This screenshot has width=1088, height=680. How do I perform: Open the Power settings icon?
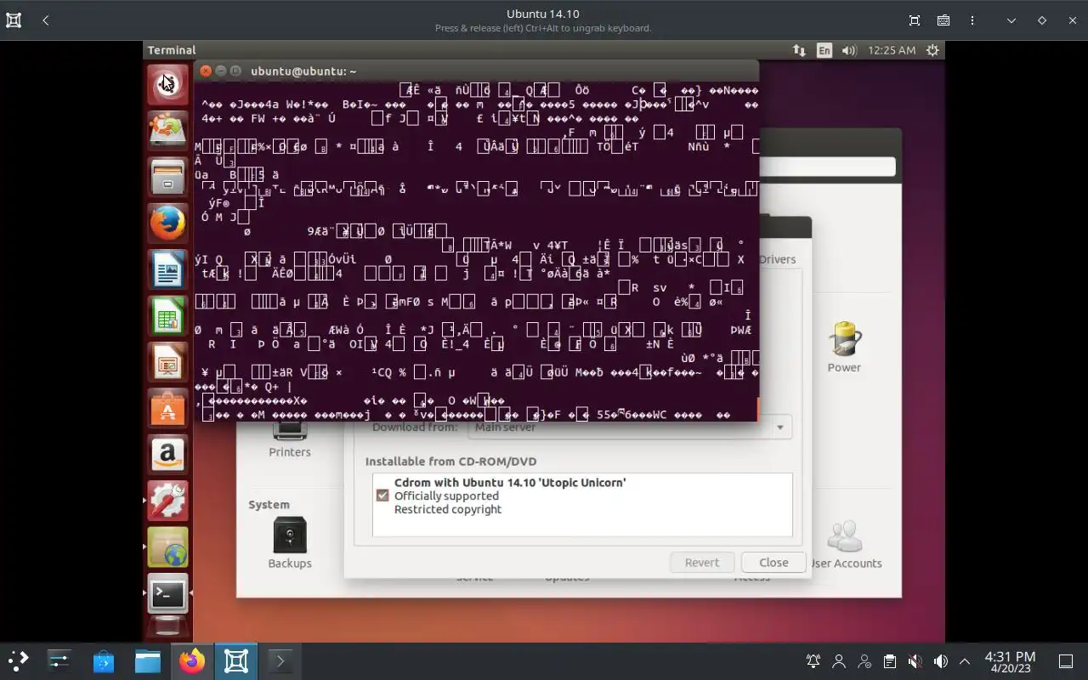tap(844, 347)
